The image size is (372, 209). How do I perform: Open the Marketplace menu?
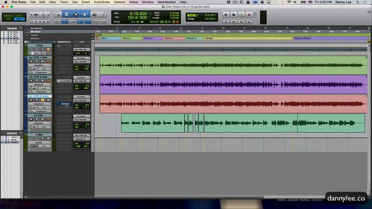click(167, 2)
